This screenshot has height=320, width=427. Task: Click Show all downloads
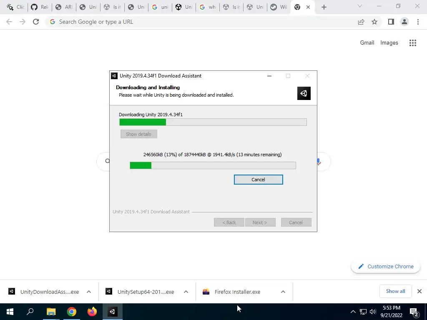click(395, 291)
